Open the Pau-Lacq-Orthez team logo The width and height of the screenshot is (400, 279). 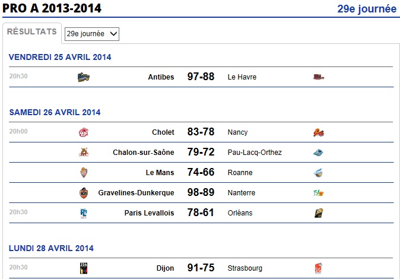coord(318,153)
